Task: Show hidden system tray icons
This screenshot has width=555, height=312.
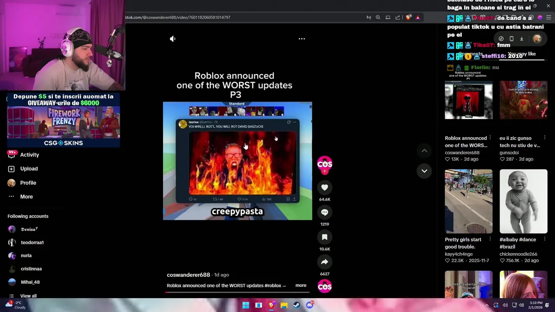Action: pyautogui.click(x=486, y=305)
